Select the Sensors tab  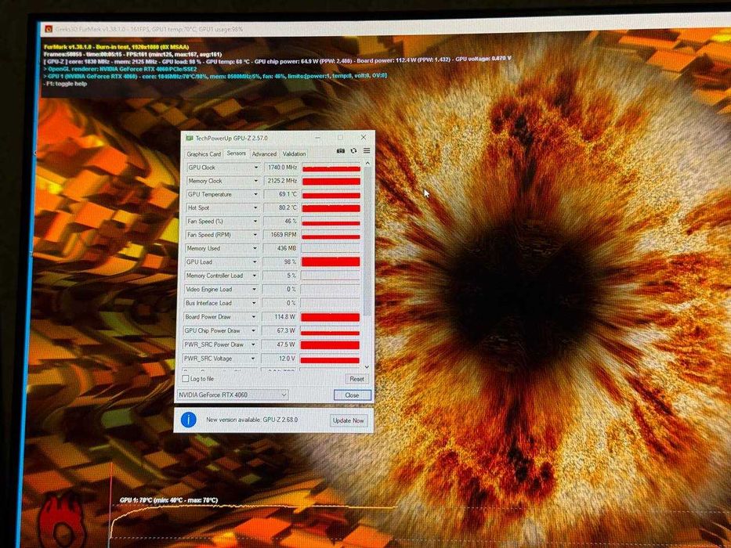tap(237, 153)
